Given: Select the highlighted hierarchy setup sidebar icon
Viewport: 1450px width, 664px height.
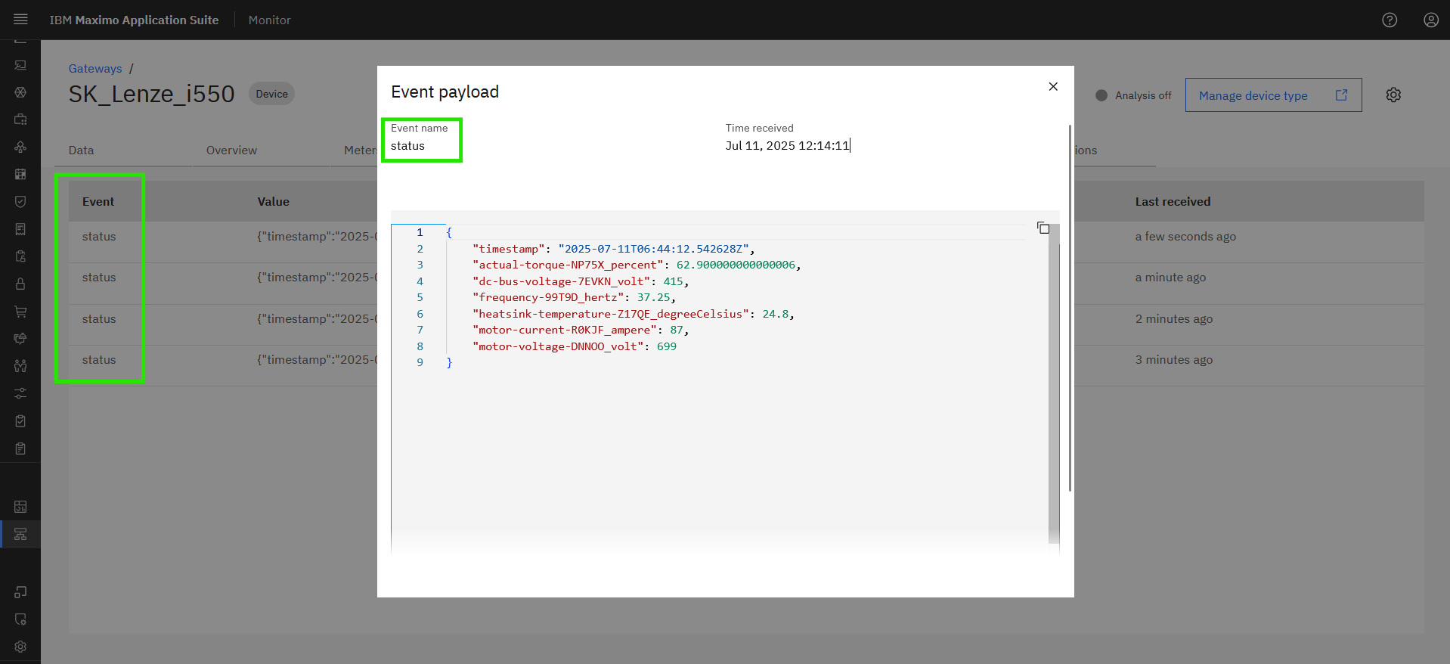Looking at the screenshot, I should (20, 534).
